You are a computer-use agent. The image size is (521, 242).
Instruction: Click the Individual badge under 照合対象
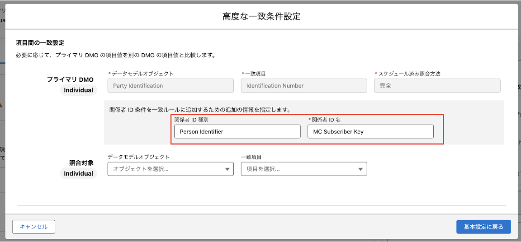pos(78,174)
